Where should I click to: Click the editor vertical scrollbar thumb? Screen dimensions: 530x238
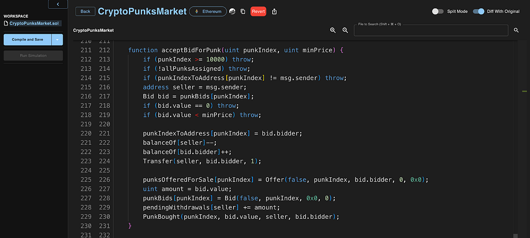[x=515, y=235]
